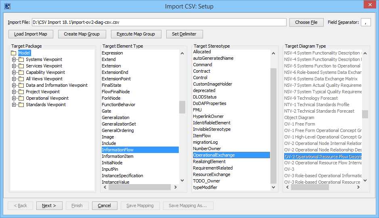Click the Choose File button

(x=306, y=22)
